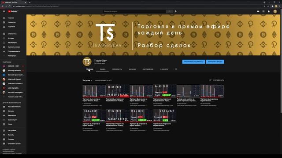Screen dimensions: 282x158
Task: Click the YouTube logo
Action: (x=13, y=11)
